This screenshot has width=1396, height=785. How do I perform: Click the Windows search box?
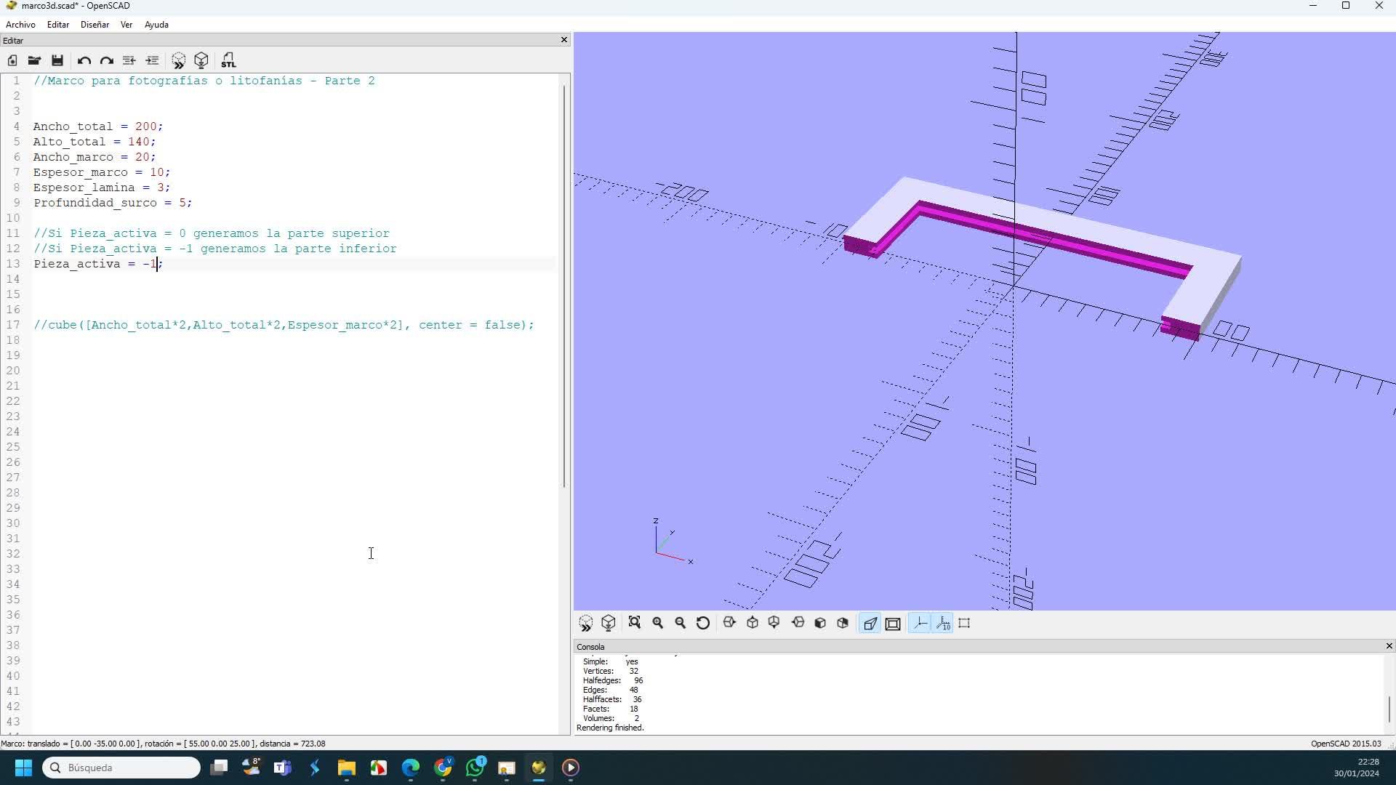(121, 768)
